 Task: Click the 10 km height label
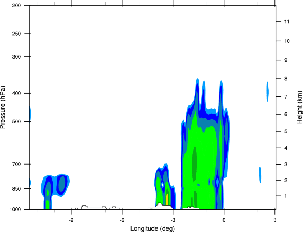[287, 41]
